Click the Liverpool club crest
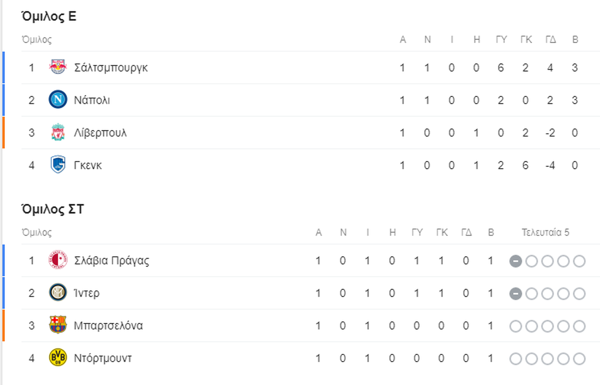This screenshot has width=600, height=385. 58,132
